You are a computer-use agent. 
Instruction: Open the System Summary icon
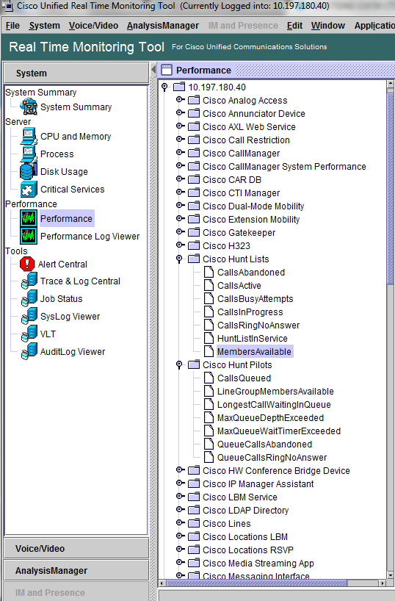(x=29, y=107)
